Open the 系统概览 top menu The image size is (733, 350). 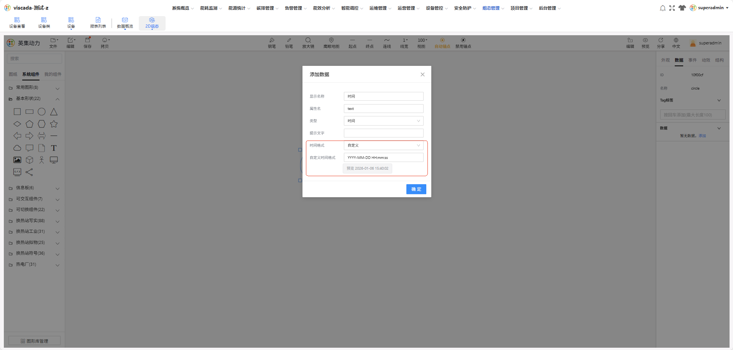tap(182, 8)
